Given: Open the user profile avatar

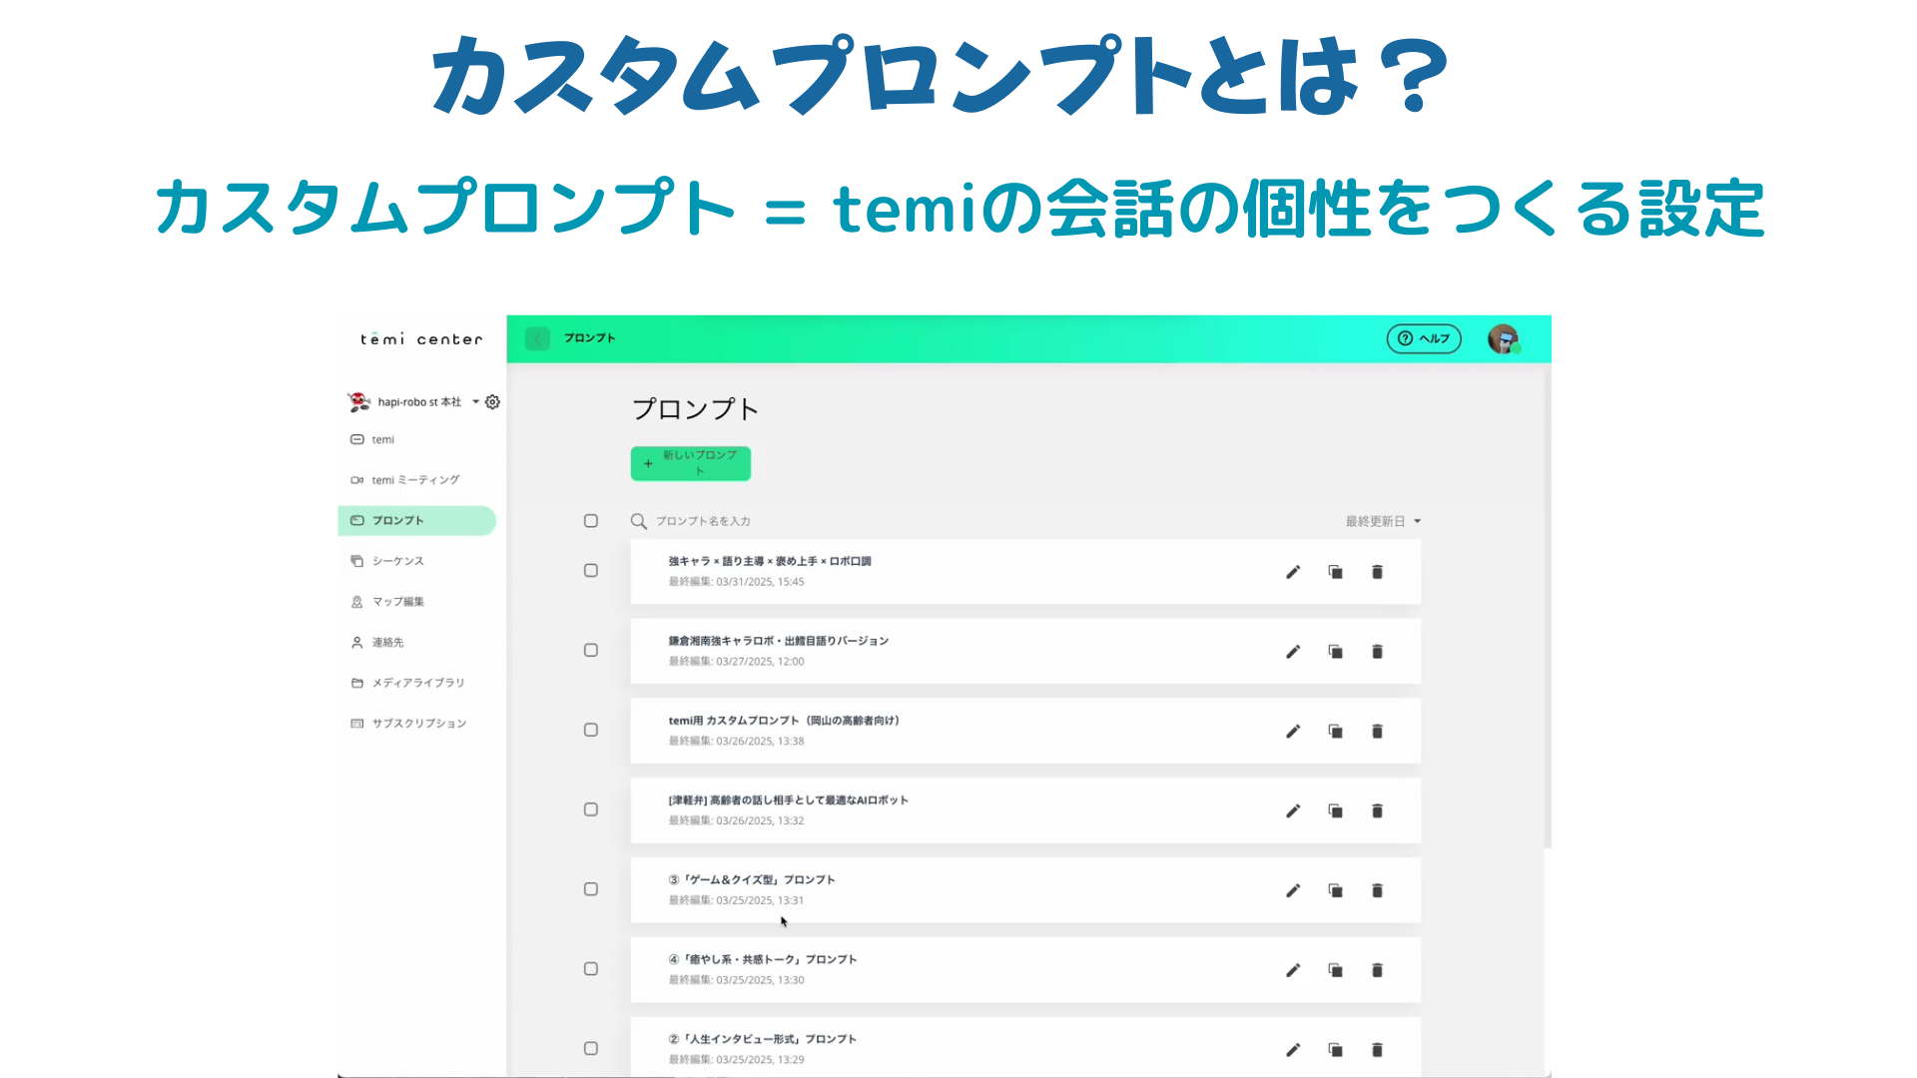Looking at the screenshot, I should click(x=1503, y=339).
